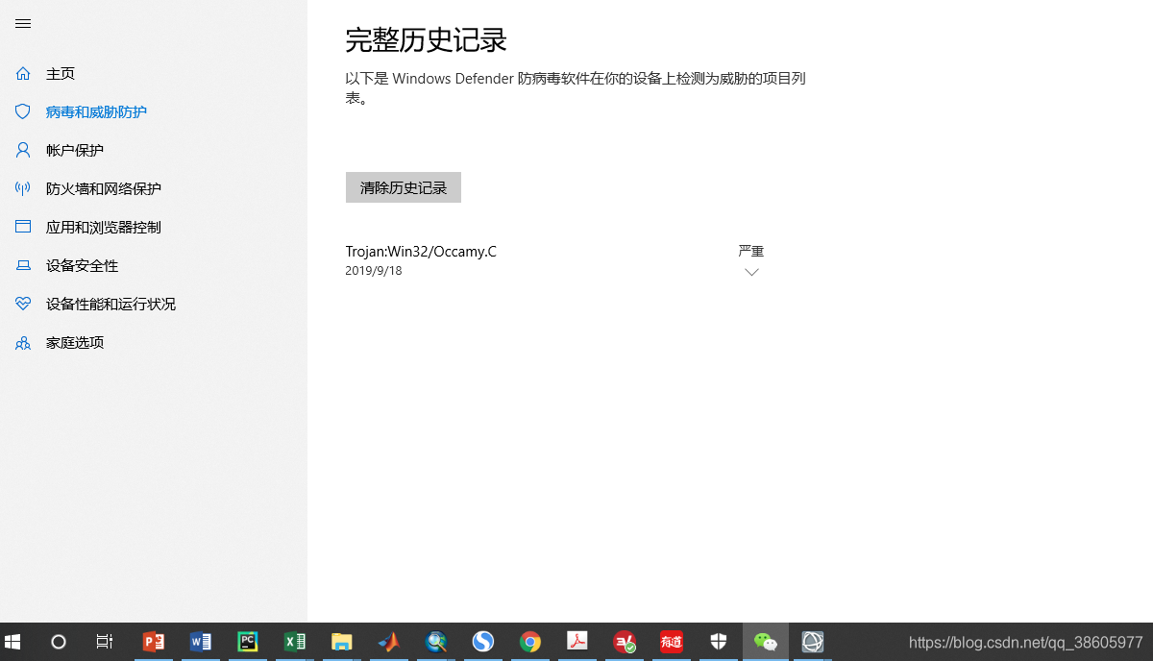Open the heart icon for 设备性能和运行状况
1153x661 pixels.
[x=22, y=304]
